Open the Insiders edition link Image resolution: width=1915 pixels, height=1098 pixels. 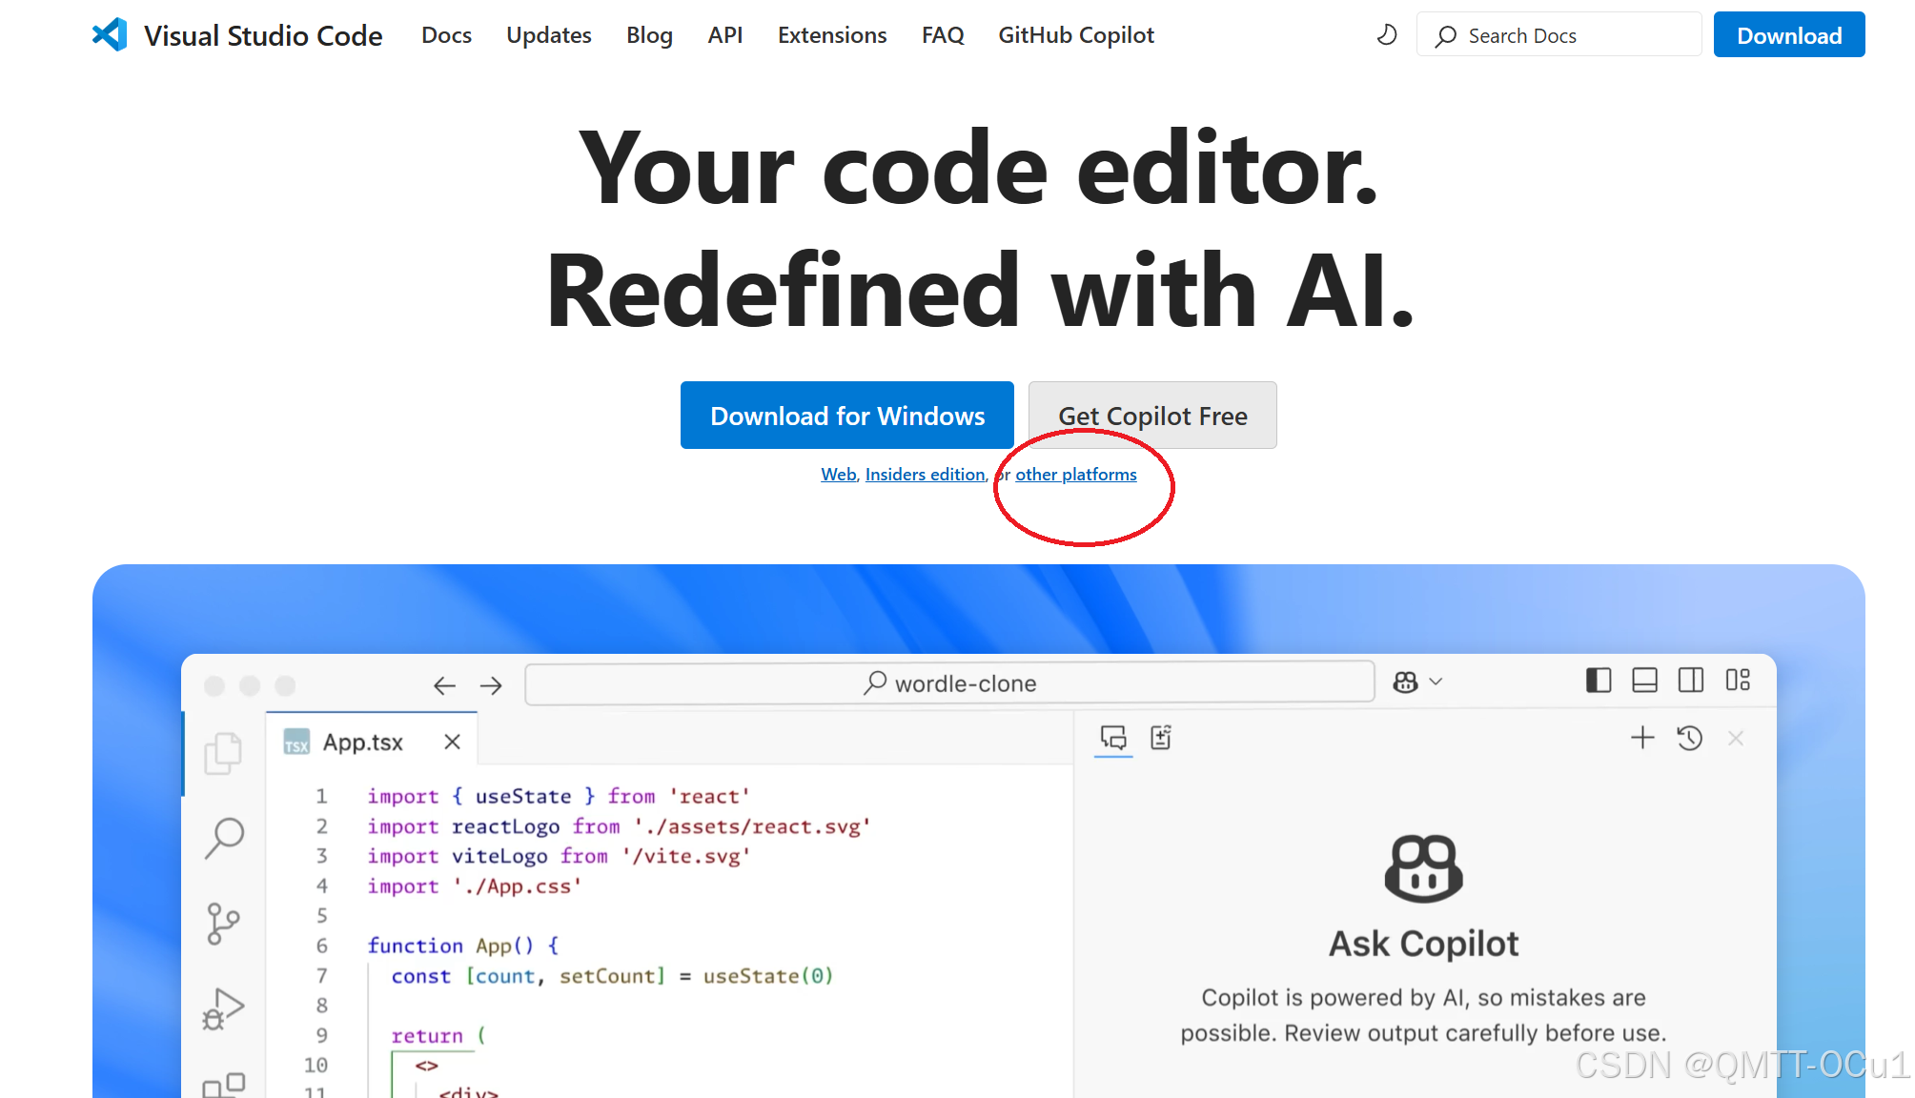pos(925,475)
